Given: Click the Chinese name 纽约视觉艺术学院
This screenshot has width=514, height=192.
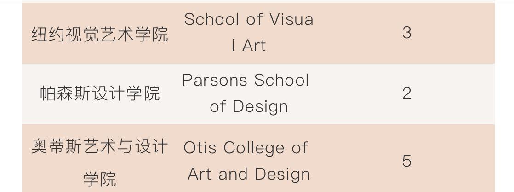Looking at the screenshot, I should 100,34.
